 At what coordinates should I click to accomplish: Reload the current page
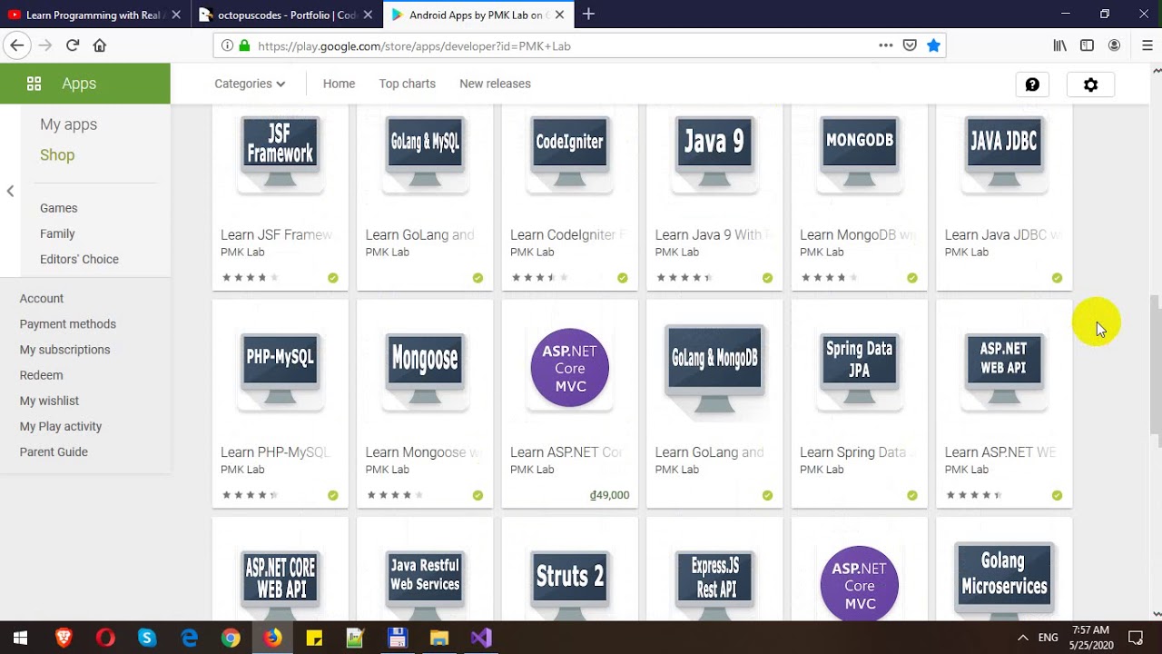coord(73,45)
